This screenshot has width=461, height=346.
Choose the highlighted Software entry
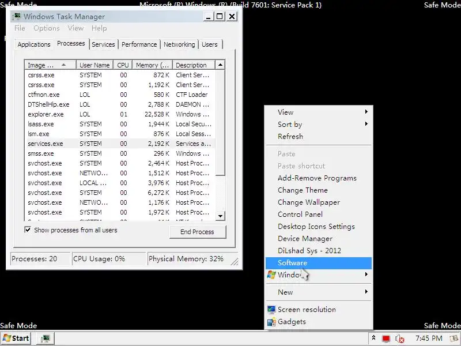(x=319, y=263)
